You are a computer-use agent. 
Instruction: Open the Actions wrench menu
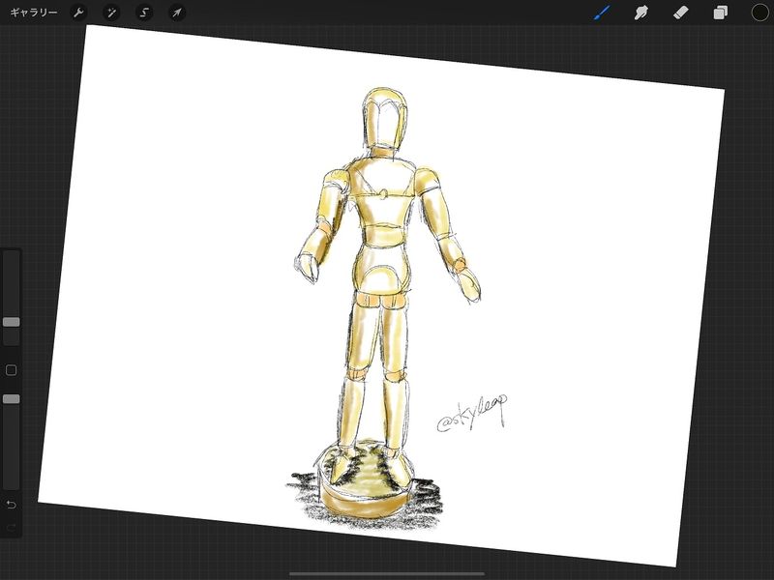(79, 13)
